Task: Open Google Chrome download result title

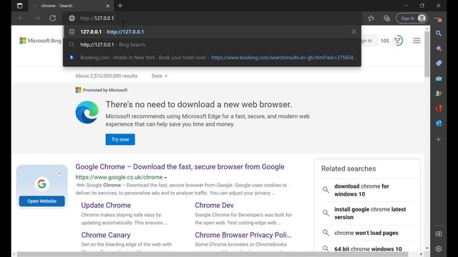Action: pyautogui.click(x=180, y=166)
